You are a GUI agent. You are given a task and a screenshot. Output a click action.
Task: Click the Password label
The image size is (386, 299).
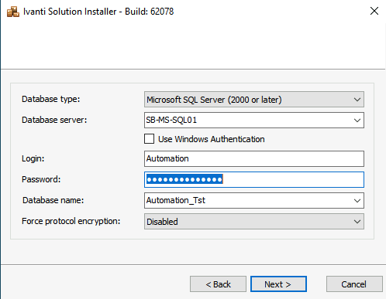click(x=41, y=179)
